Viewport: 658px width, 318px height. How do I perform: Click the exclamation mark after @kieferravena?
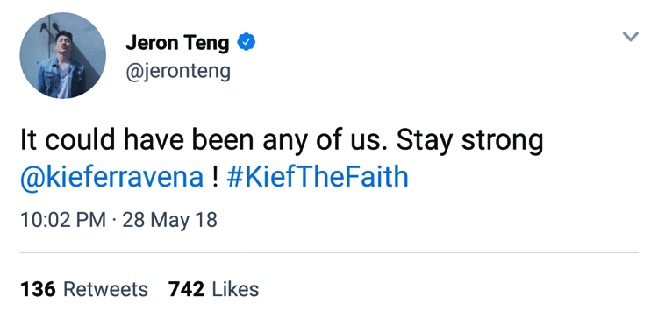point(215,176)
